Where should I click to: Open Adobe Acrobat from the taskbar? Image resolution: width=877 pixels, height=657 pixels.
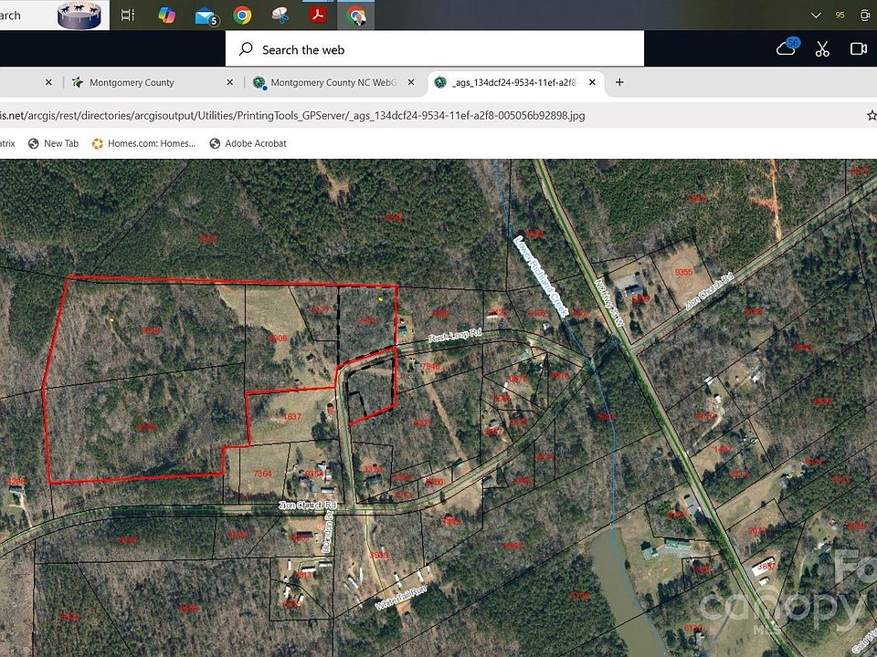click(318, 15)
